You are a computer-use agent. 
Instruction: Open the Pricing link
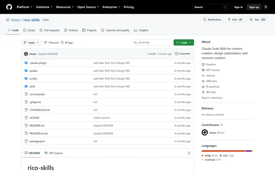(x=129, y=7)
